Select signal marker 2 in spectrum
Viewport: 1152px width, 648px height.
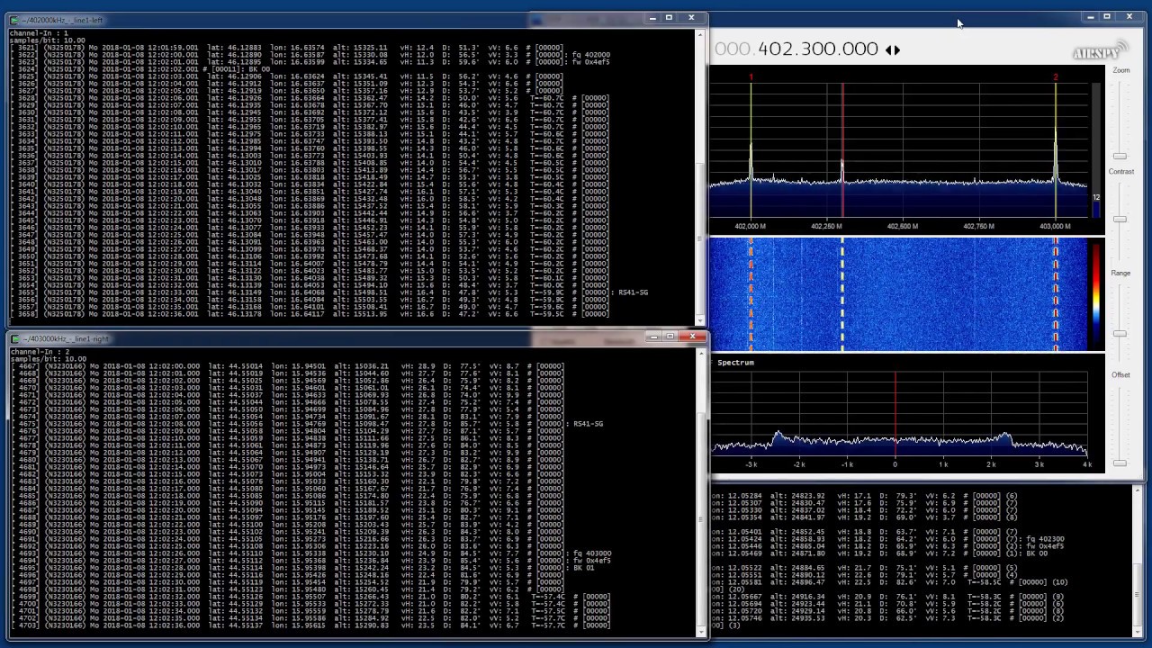1056,77
